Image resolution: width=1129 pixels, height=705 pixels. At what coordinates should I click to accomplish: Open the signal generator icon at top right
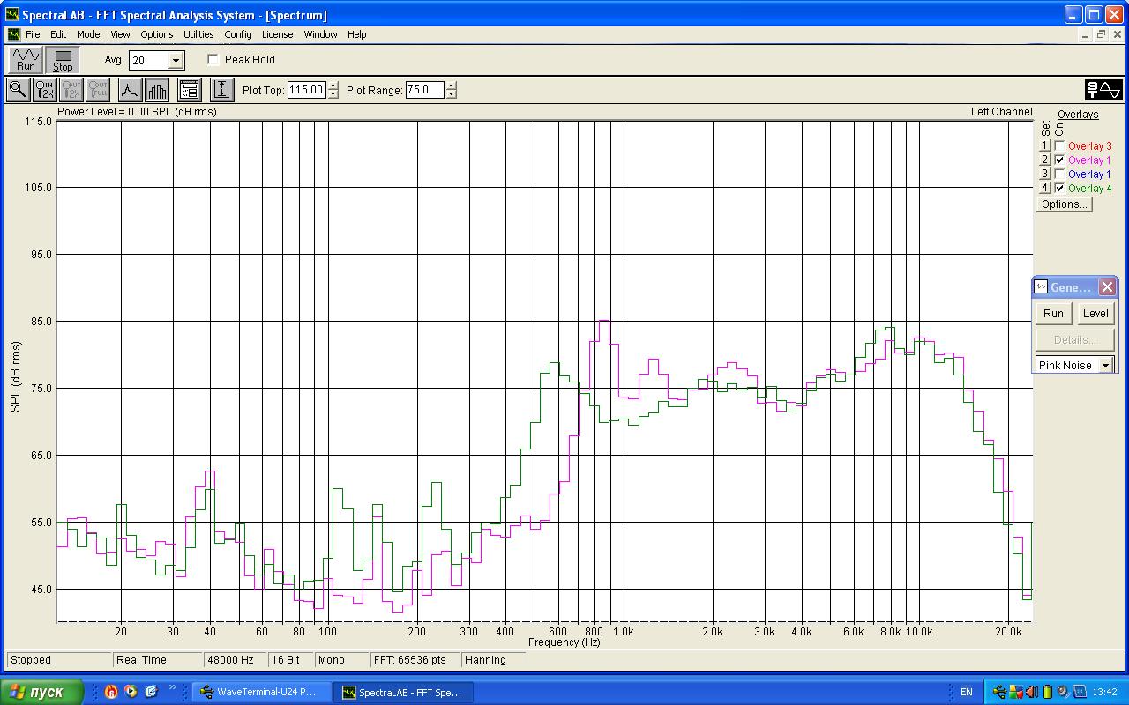[1103, 89]
